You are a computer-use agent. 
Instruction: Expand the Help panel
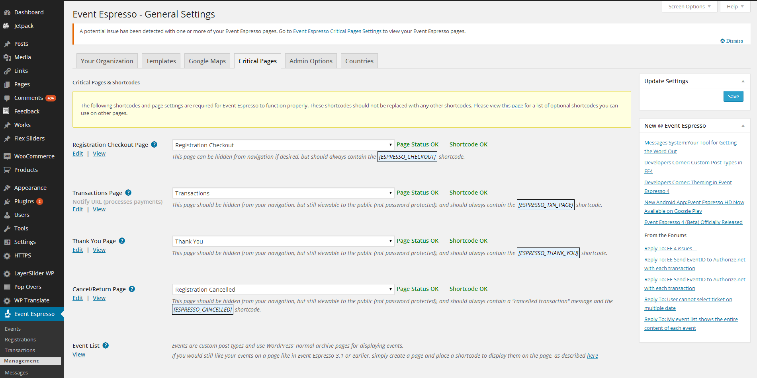tap(735, 7)
